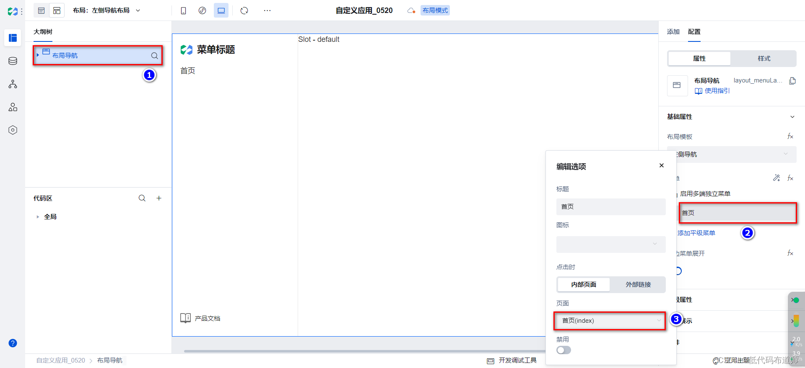Select the mini-program preview icon
Image resolution: width=805 pixels, height=368 pixels.
(202, 10)
